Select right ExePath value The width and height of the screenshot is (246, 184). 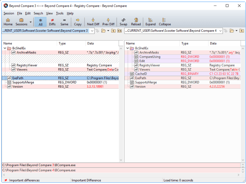point(182,78)
